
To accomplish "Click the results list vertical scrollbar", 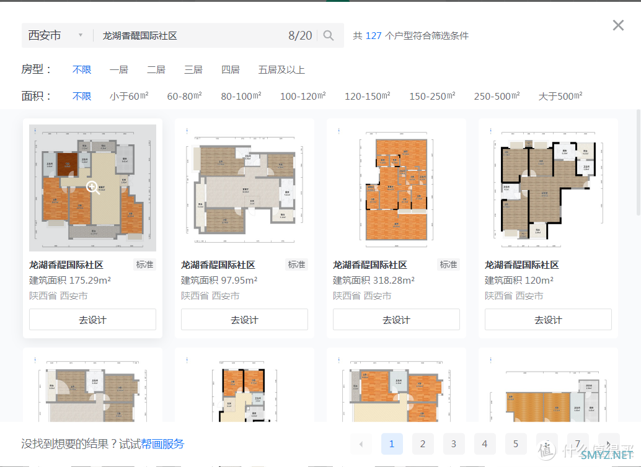I will (639, 162).
